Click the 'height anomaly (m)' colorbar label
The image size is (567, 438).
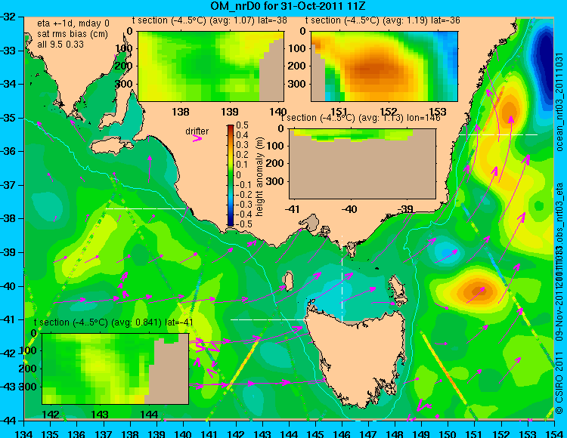259,177
